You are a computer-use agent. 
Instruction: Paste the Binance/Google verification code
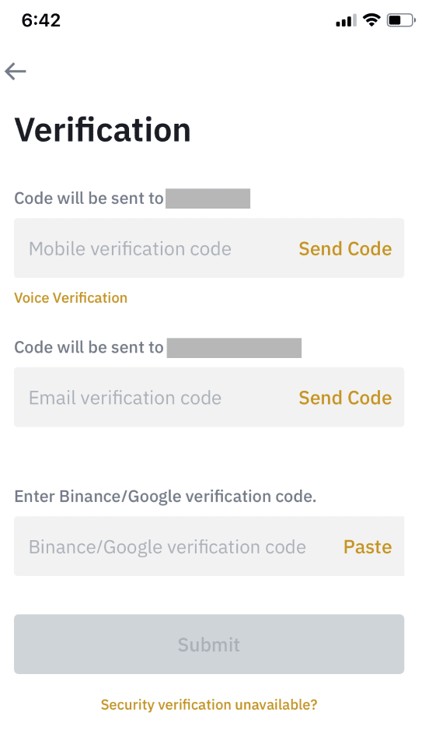coord(368,546)
